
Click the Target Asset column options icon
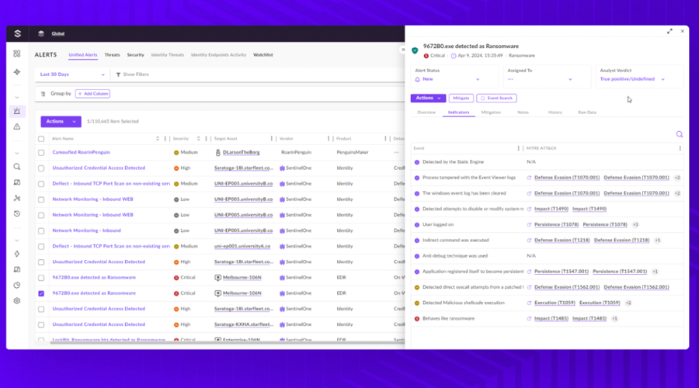tap(271, 139)
